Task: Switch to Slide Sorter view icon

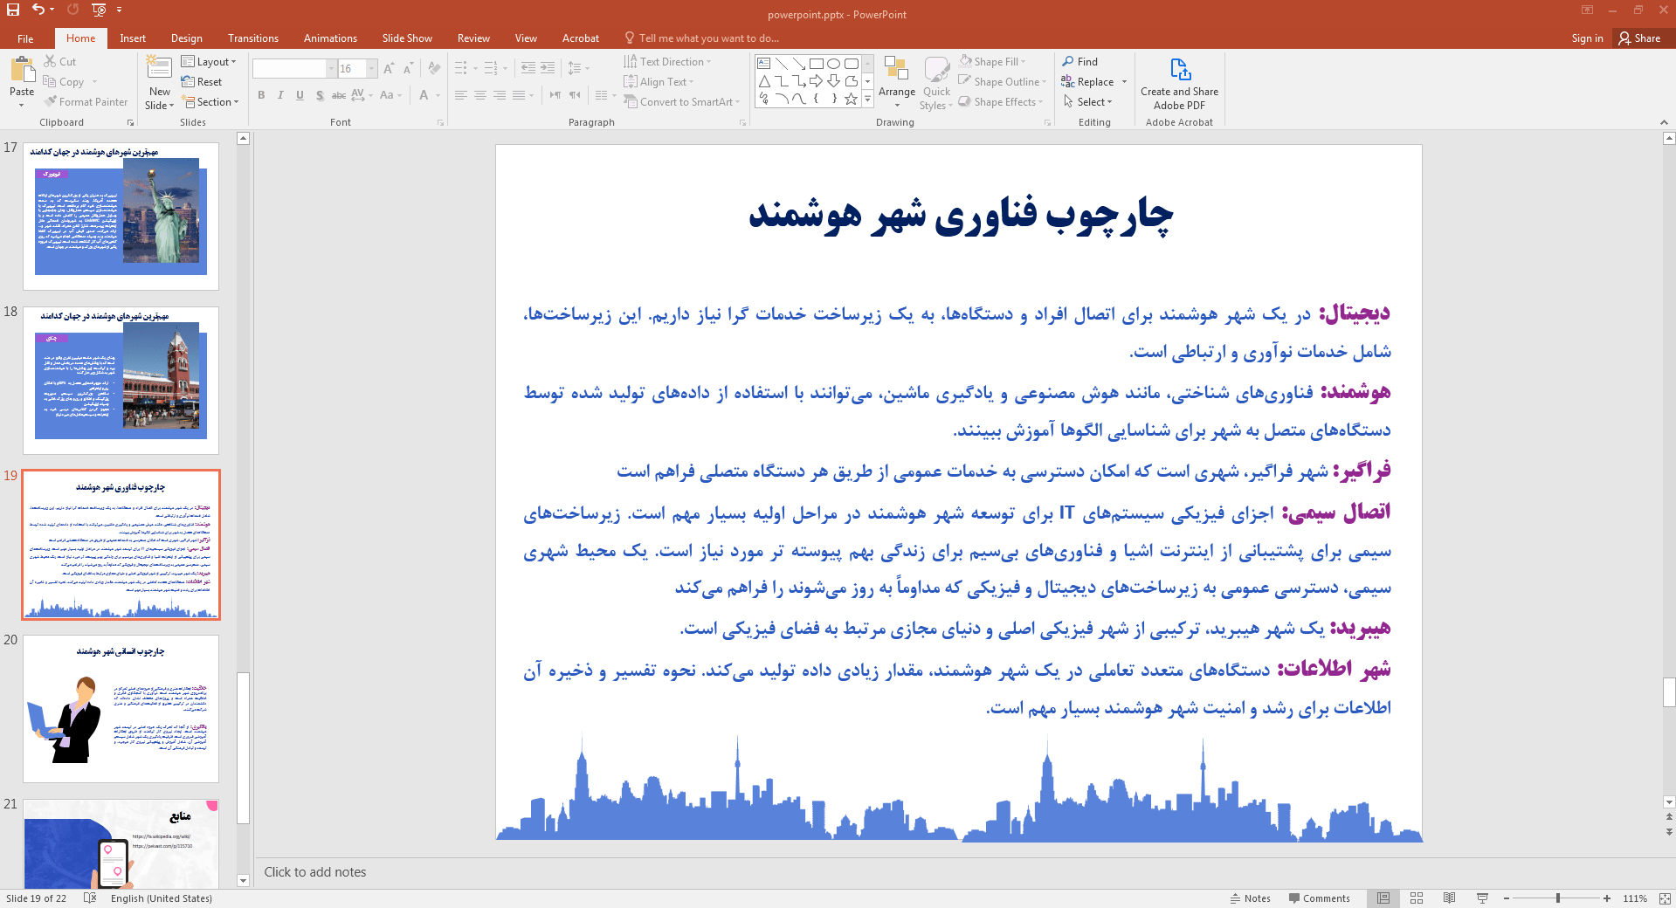Action: click(1416, 898)
